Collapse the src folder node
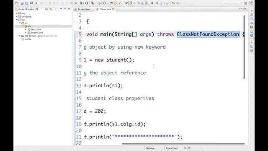 tap(20, 23)
